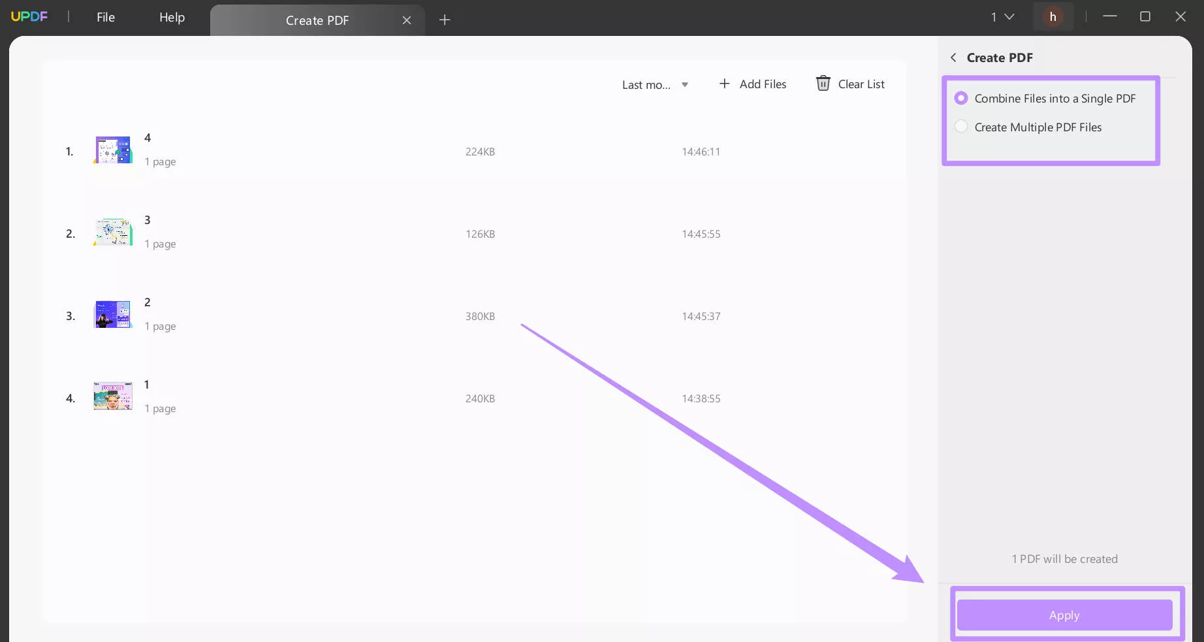Click the plus icon beside Add Files
1204x642 pixels.
(x=724, y=84)
